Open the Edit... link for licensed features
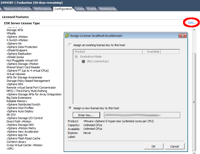200x154 pixels. click(192, 23)
